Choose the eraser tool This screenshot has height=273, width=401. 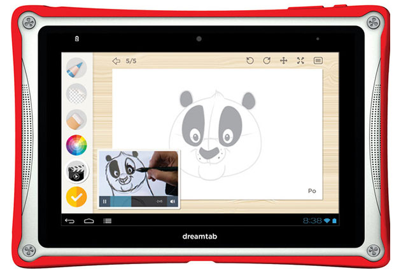click(x=76, y=119)
